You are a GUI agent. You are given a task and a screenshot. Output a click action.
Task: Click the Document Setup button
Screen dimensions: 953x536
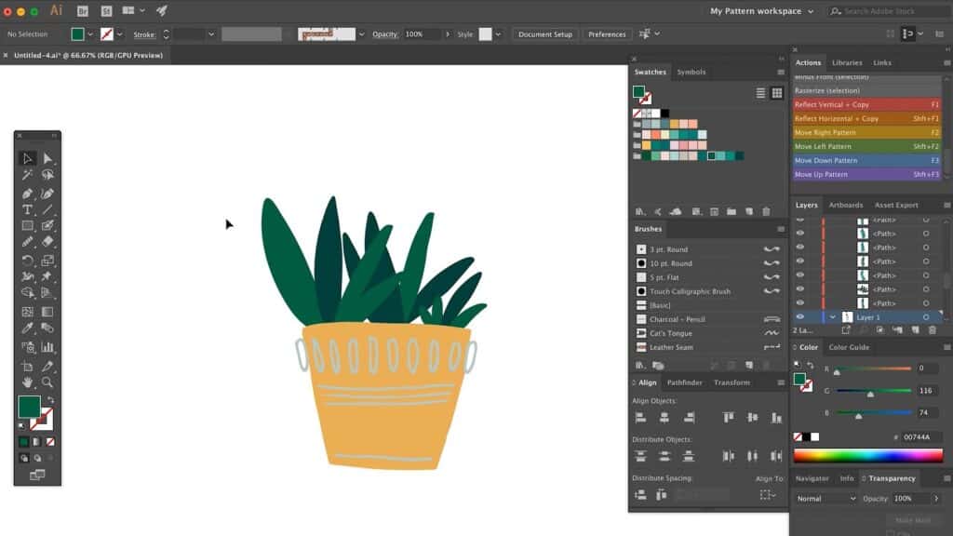coord(545,34)
